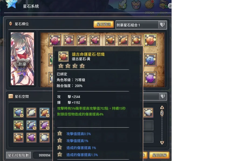243x161 pixels.
Task: Click the 星石拆解 button
Action: [159, 155]
